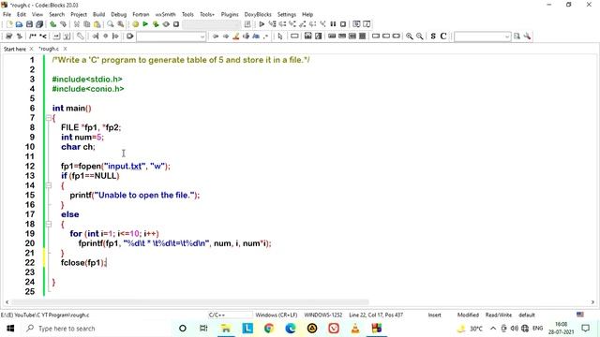Screen dimensions: 600x337
Task: Open the build target dropdown
Action: [x=211, y=24]
